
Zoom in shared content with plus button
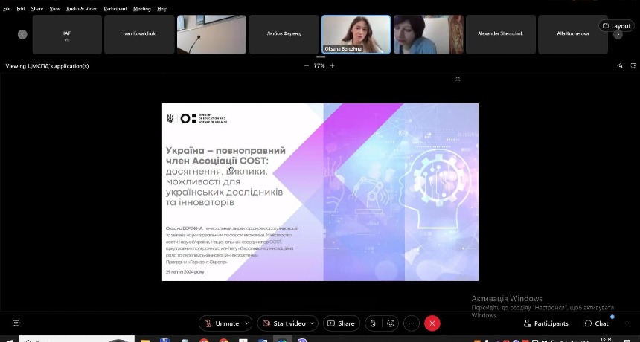(x=332, y=65)
